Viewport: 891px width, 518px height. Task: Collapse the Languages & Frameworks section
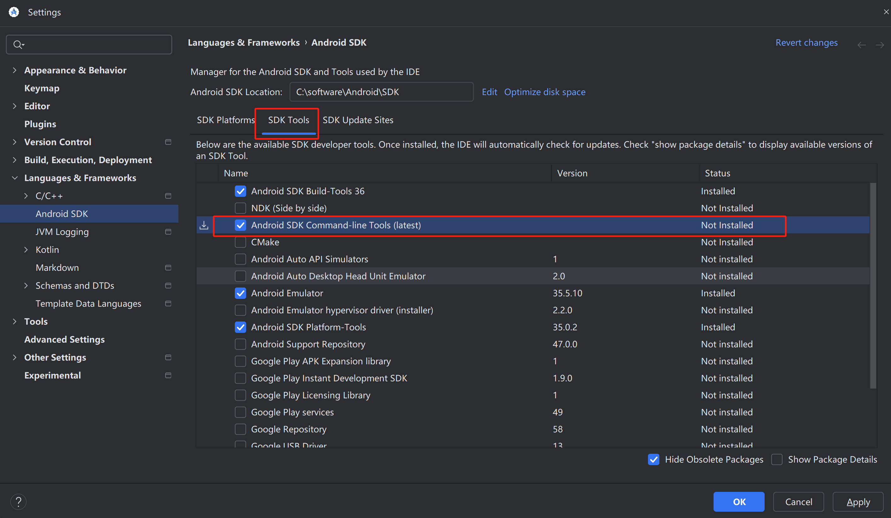[14, 178]
